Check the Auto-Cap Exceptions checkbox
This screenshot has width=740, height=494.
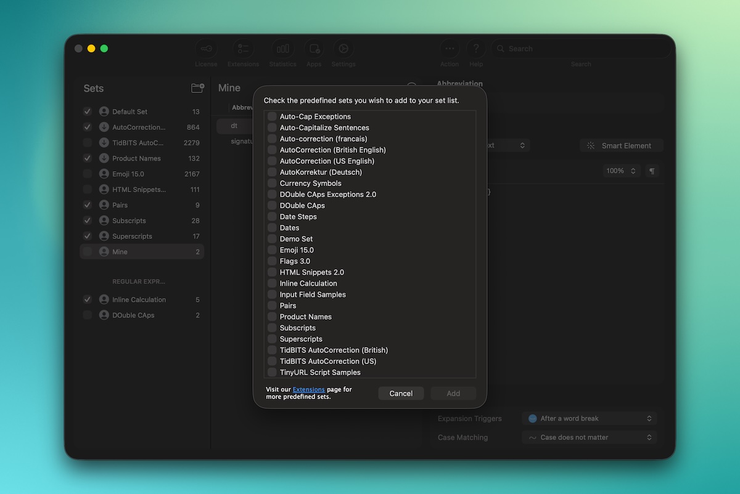point(272,116)
